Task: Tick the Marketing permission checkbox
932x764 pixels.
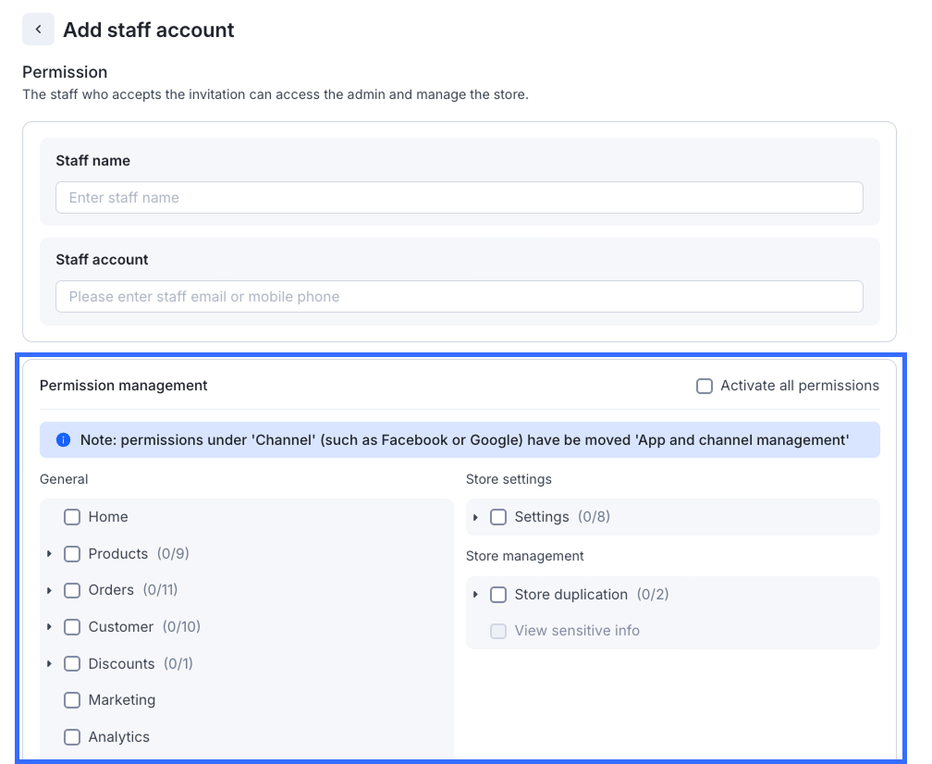Action: coord(72,700)
